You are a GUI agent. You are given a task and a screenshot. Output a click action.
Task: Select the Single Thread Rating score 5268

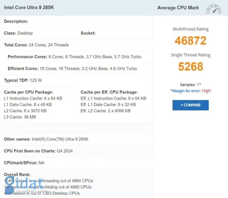pos(190,66)
